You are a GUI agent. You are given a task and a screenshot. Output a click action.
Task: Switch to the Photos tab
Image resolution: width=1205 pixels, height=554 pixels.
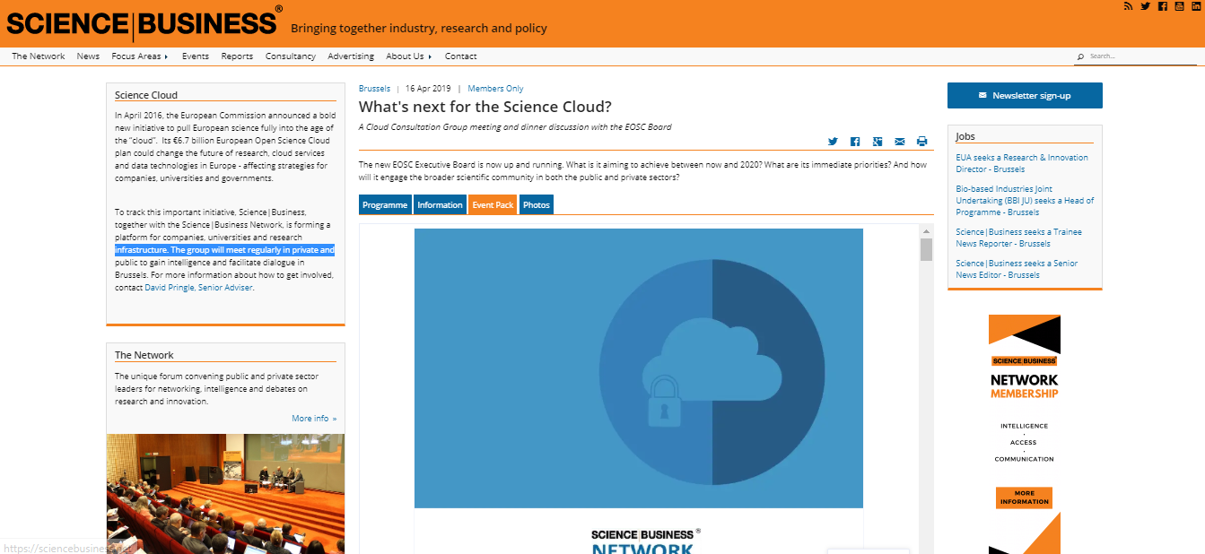[537, 205]
